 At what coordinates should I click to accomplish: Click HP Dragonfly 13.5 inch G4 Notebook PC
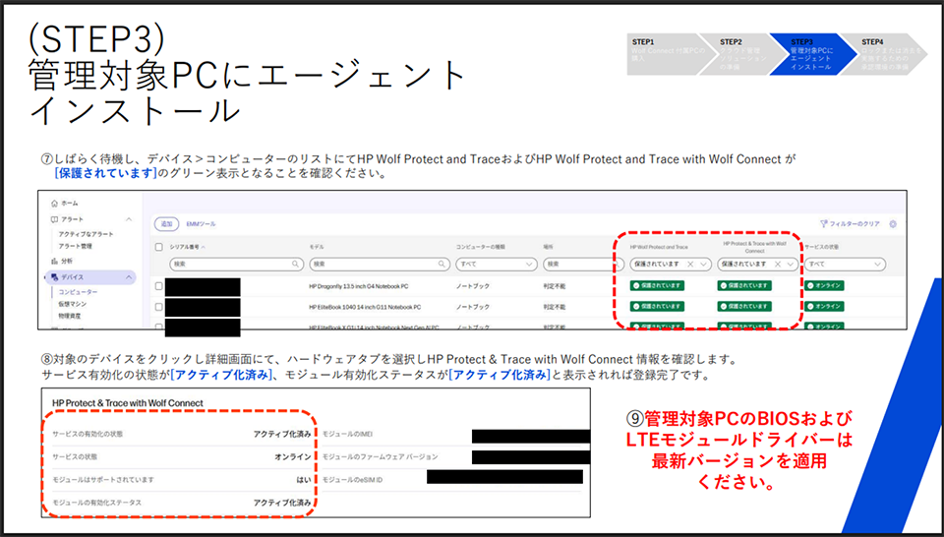click(x=358, y=286)
